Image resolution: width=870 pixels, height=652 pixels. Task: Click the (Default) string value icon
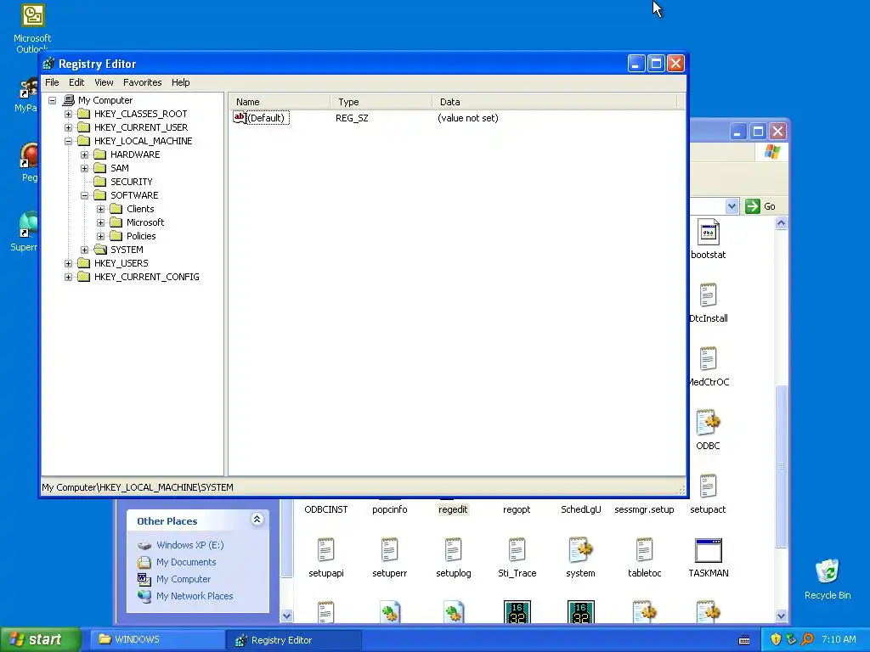[240, 117]
